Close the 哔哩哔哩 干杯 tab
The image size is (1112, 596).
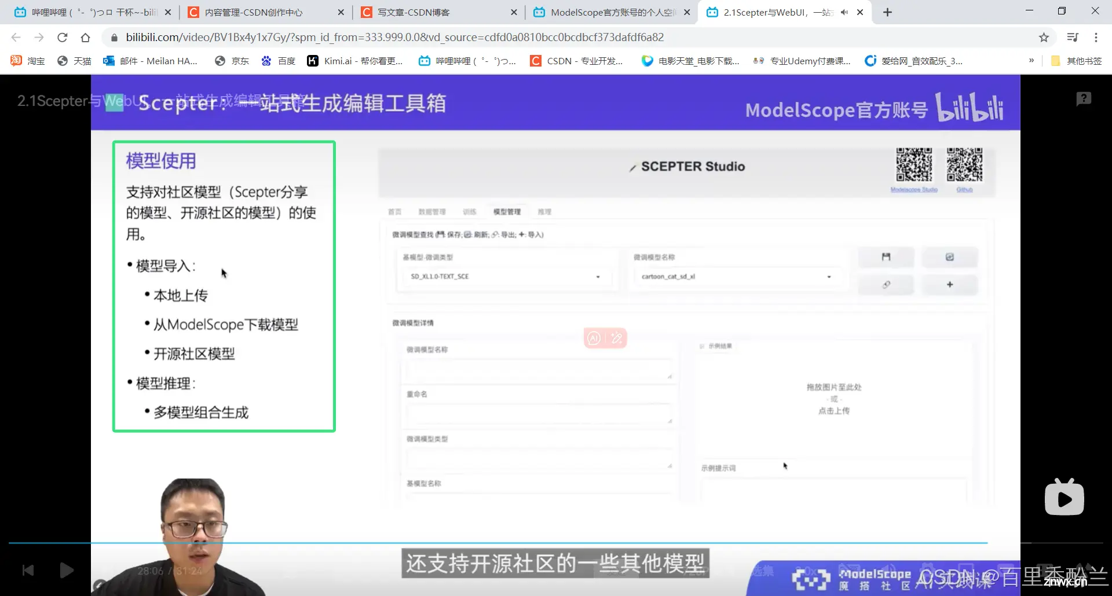coord(168,12)
